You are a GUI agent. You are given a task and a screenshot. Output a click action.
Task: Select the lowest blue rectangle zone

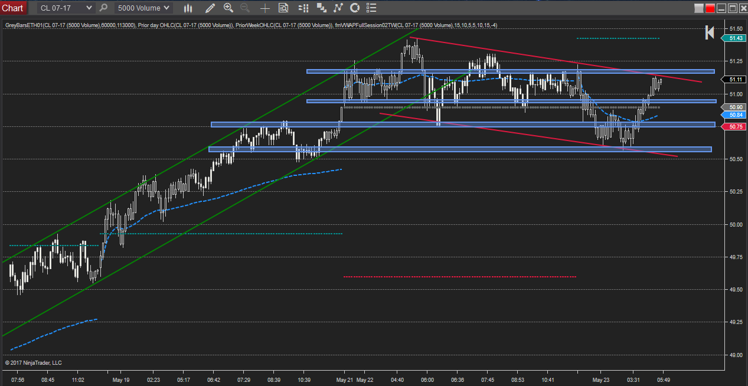click(460, 149)
